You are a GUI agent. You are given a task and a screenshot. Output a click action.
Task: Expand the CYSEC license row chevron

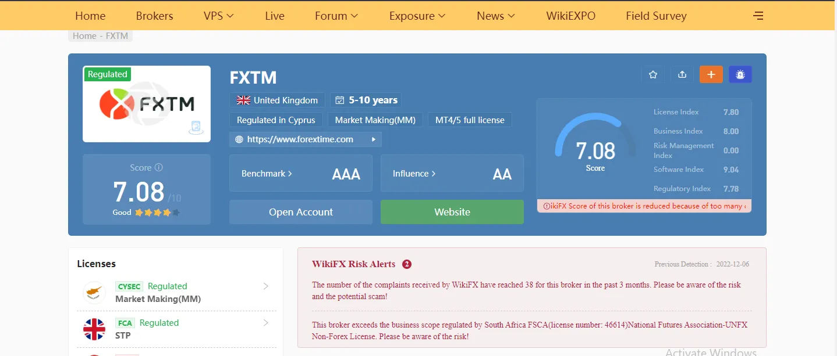pos(265,286)
